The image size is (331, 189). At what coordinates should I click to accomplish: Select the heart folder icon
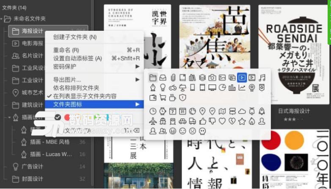[222, 121]
